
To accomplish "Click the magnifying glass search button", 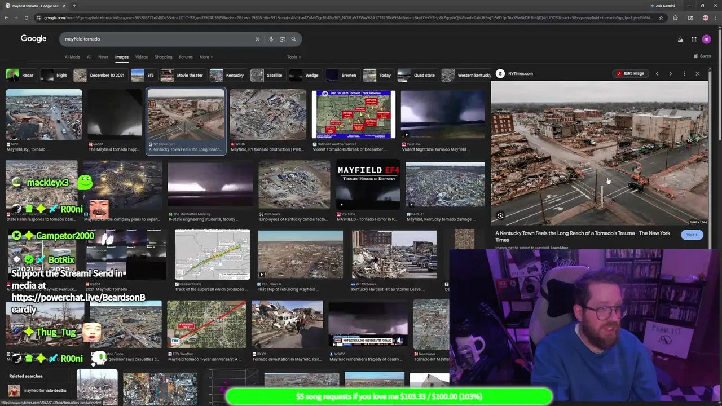I will [x=293, y=39].
